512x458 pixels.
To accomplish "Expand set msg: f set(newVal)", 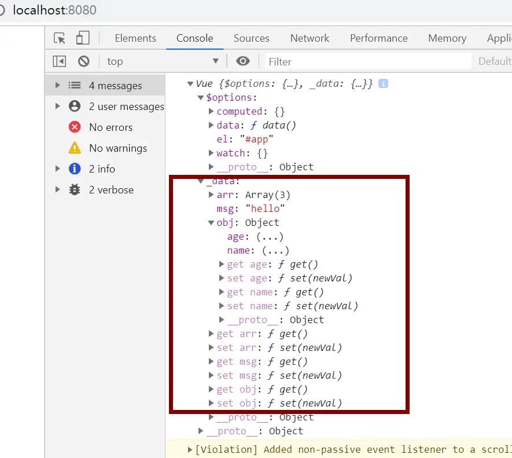I will tap(211, 375).
